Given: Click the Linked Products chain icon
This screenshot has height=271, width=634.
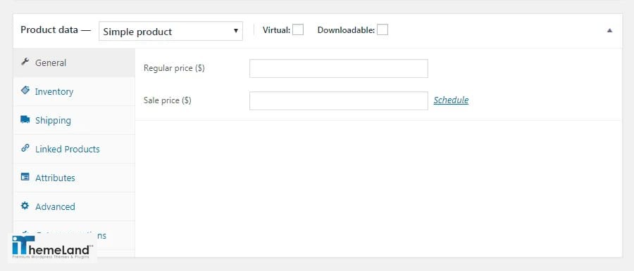Looking at the screenshot, I should (x=25, y=148).
